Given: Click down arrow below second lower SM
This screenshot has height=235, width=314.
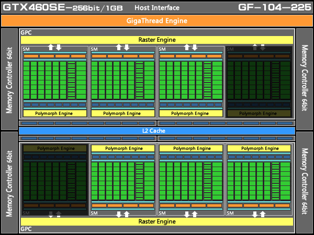Looking at the screenshot, I should [x=119, y=215].
